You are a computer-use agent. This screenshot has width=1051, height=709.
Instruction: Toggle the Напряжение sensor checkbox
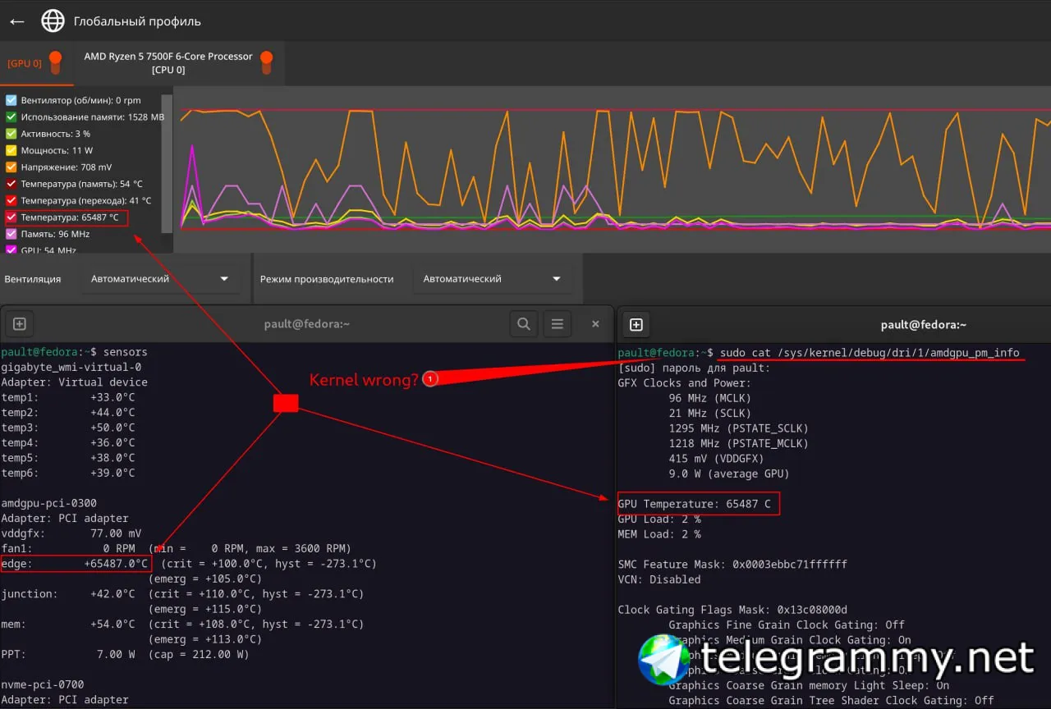11,167
